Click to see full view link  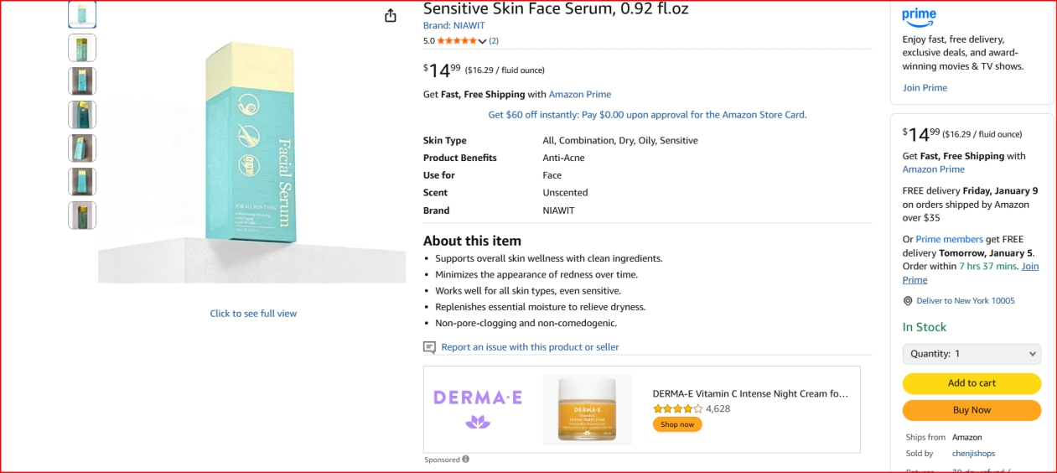[x=253, y=314]
